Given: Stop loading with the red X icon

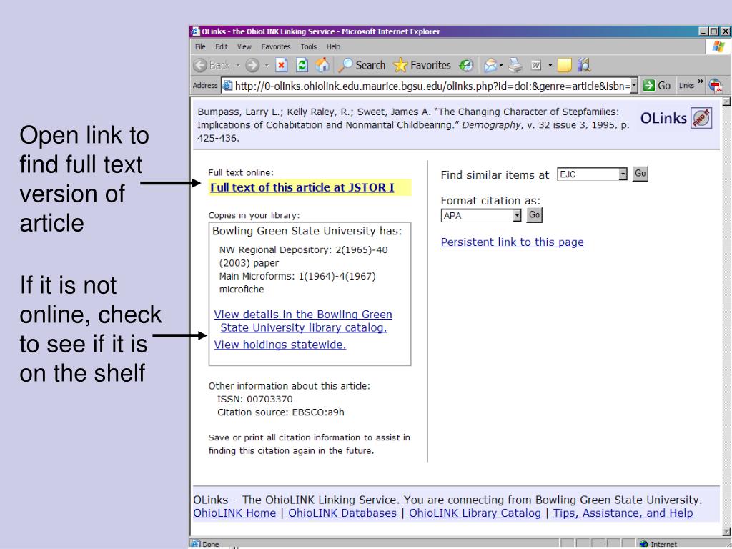Looking at the screenshot, I should [x=281, y=65].
